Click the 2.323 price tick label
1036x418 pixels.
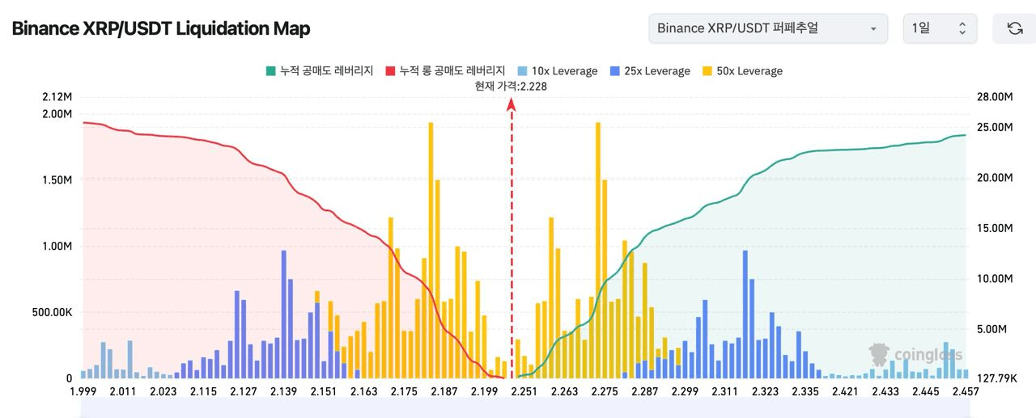coord(765,391)
